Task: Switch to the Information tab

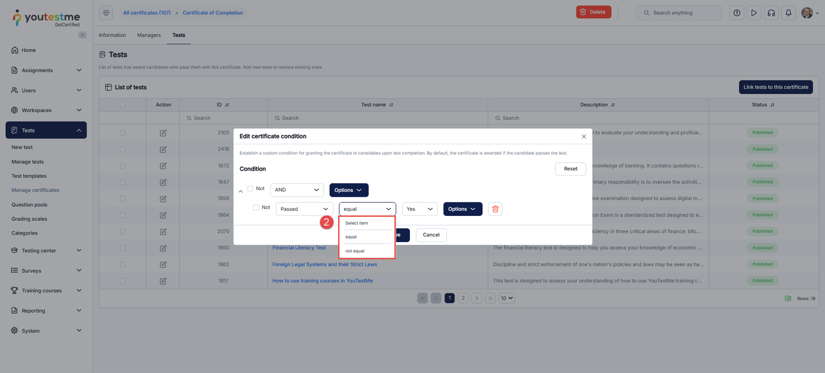Action: (x=112, y=35)
